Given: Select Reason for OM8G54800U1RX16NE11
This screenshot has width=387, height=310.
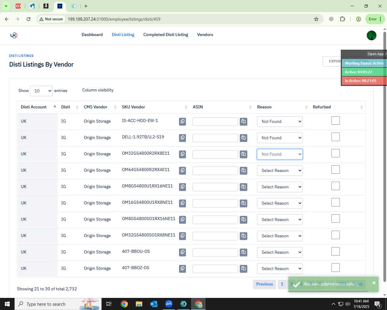Looking at the screenshot, I should pos(280,187).
